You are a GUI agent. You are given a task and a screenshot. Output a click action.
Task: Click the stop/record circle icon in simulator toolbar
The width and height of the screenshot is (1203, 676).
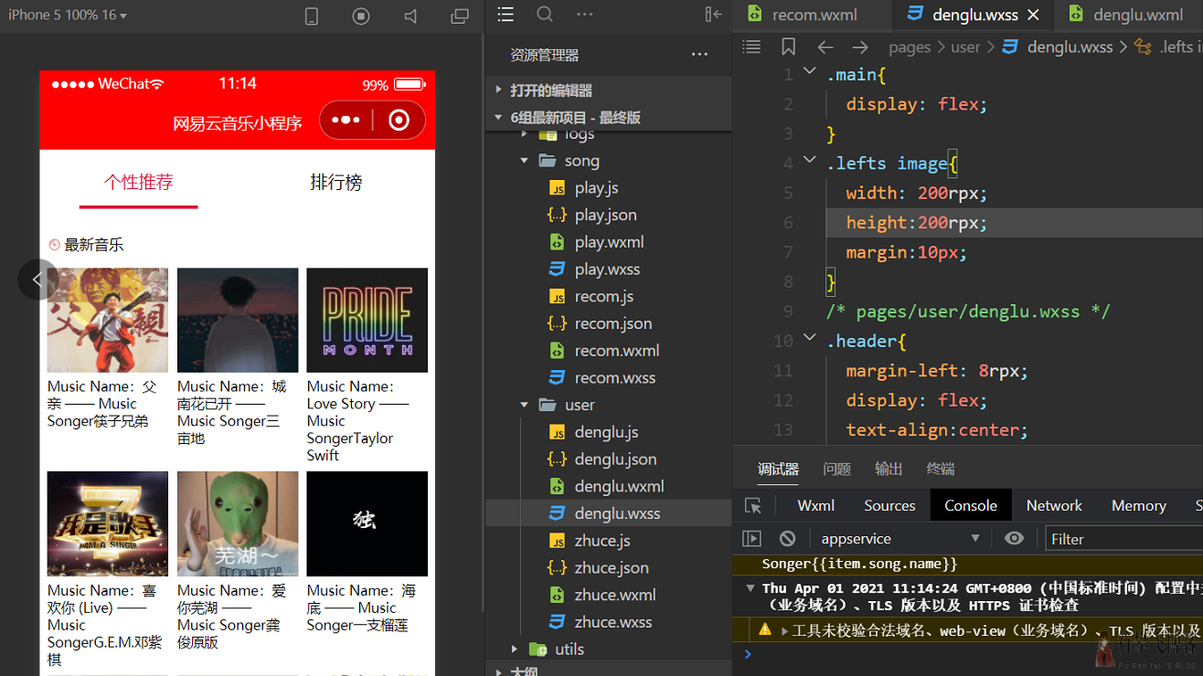pyautogui.click(x=361, y=16)
